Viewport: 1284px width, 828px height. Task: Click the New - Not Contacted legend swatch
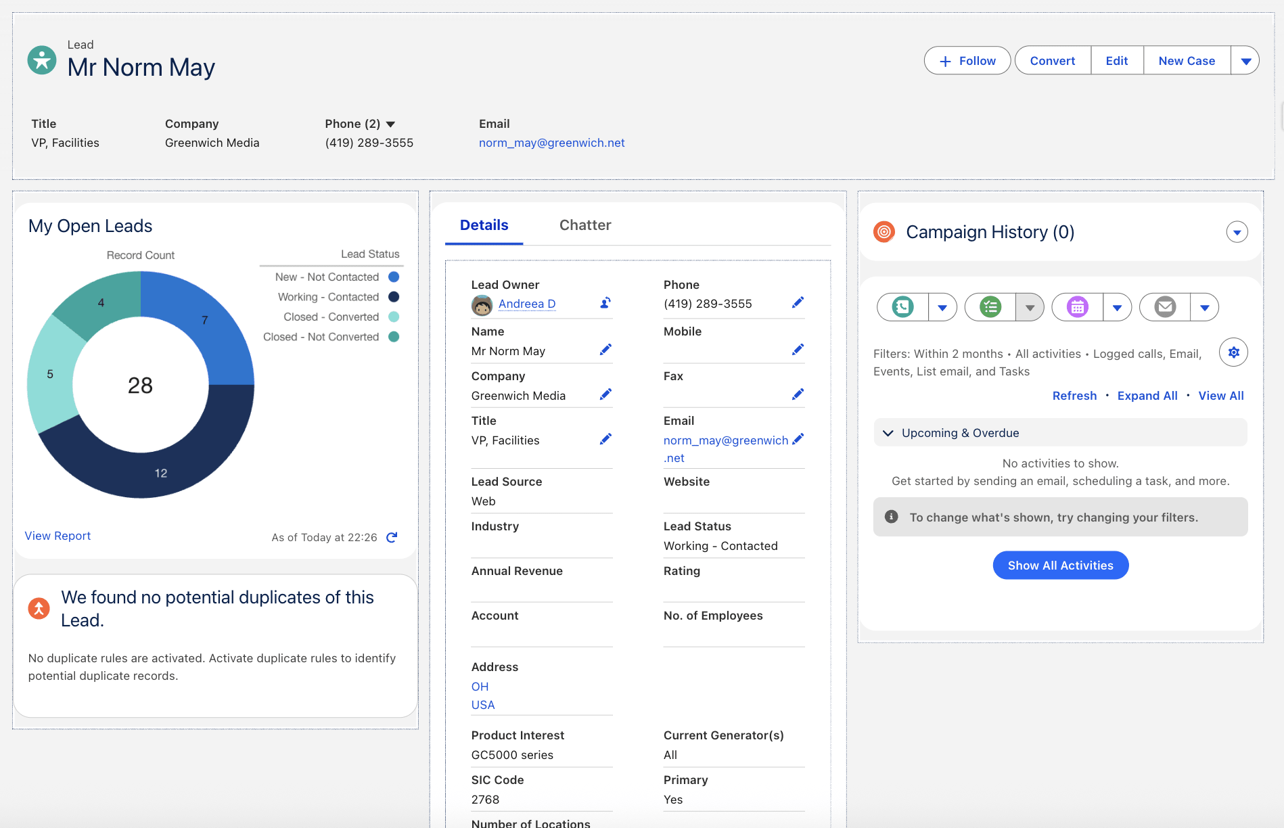[x=394, y=277]
